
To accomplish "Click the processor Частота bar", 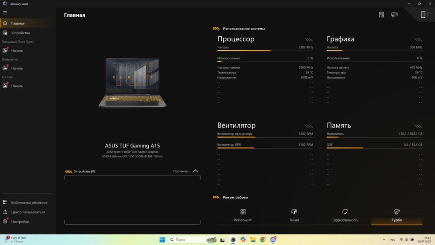I will 265,51.
